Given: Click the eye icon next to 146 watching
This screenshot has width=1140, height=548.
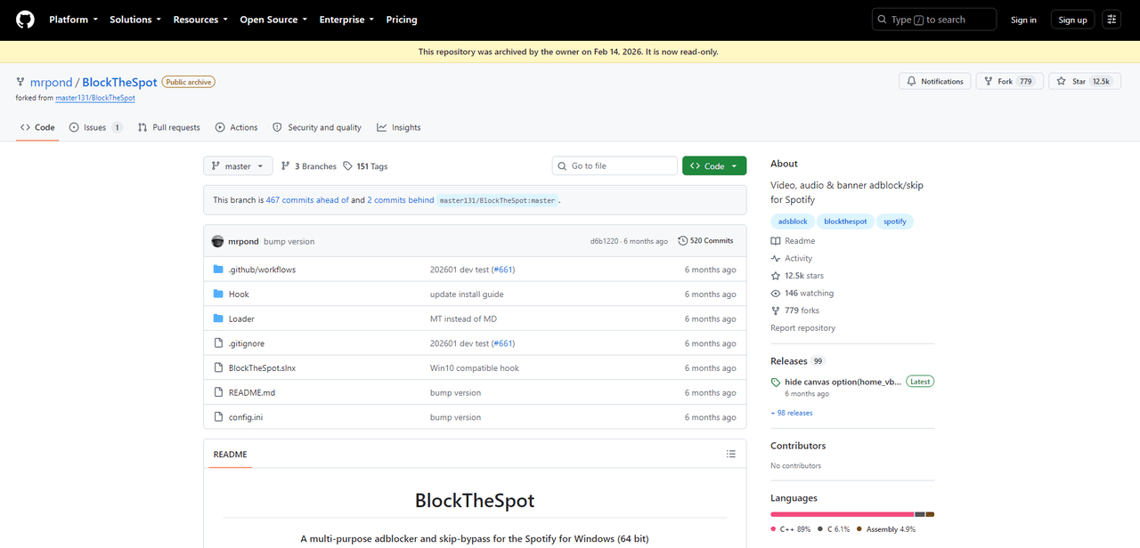Looking at the screenshot, I should point(776,294).
